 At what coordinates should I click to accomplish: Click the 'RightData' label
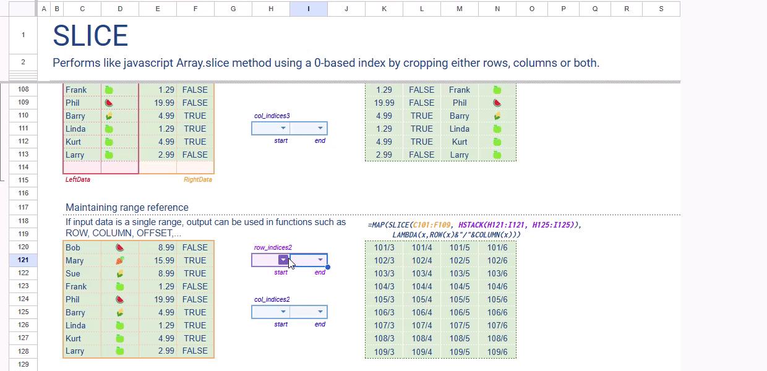click(x=198, y=179)
